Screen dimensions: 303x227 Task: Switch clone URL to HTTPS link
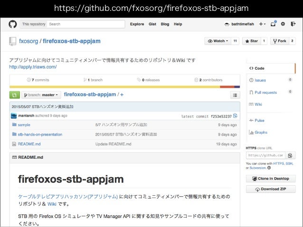(x=278, y=163)
